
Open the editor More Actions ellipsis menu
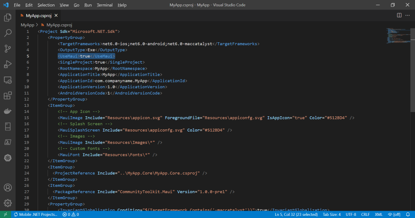408,15
